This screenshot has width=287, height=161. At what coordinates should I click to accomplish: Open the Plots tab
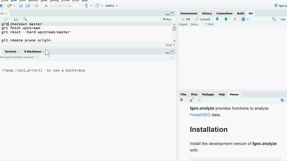(194, 94)
